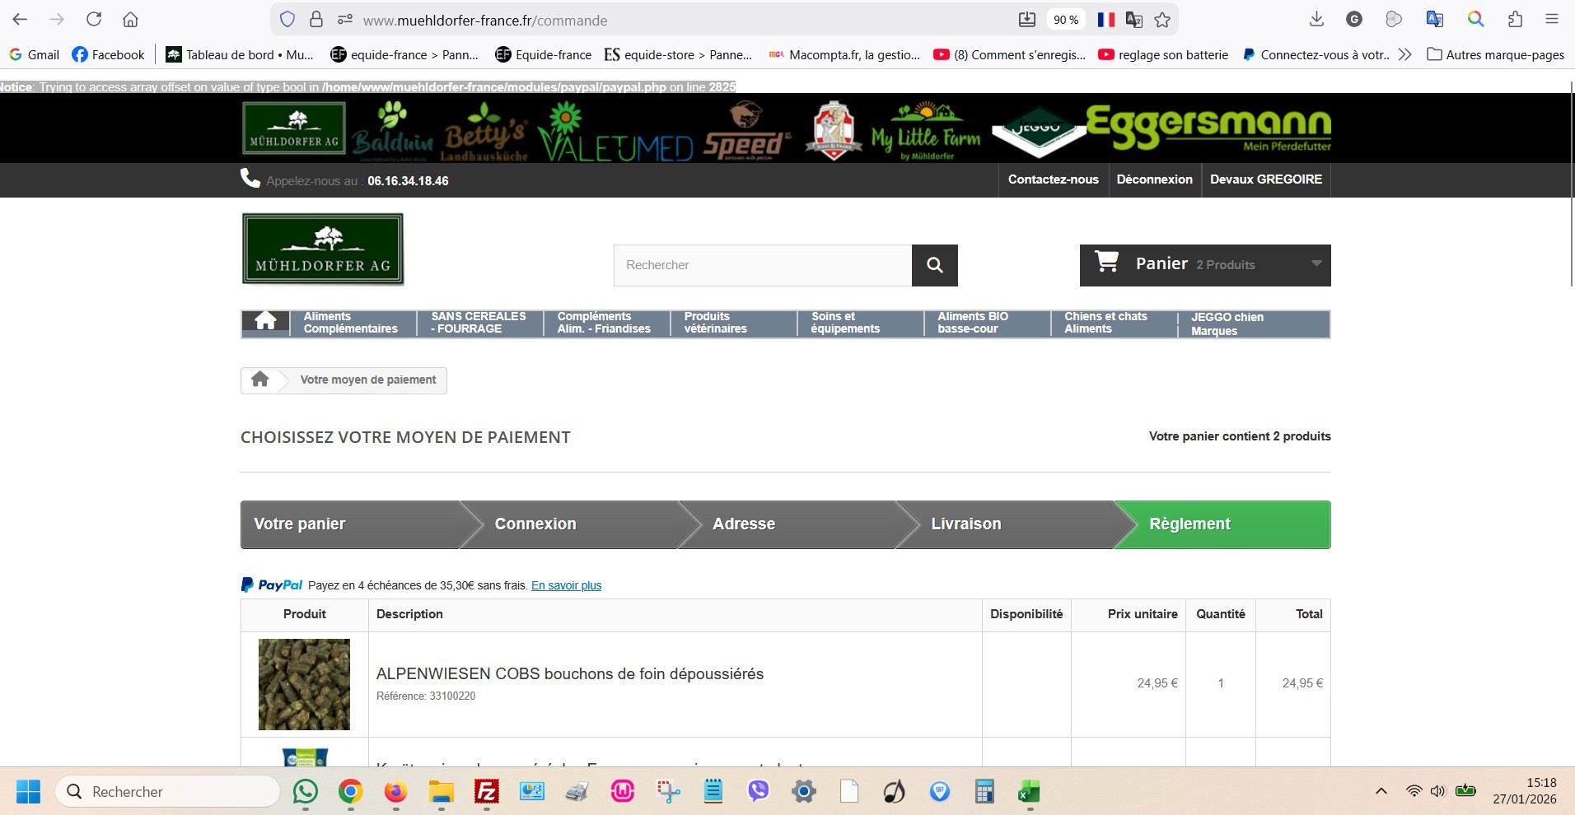The height and width of the screenshot is (815, 1575).
Task: Show more bookmarks via chevron
Action: 1405,54
